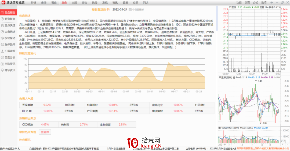
Task: Click the 氢能源 hot topic button
Action: click(x=45, y=132)
